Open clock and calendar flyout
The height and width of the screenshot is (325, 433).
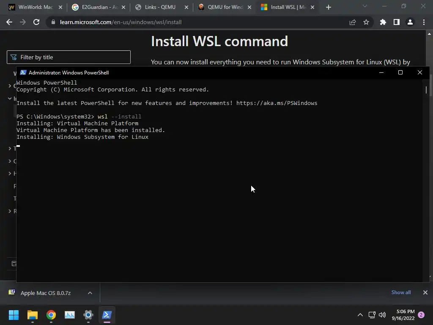pyautogui.click(x=403, y=315)
